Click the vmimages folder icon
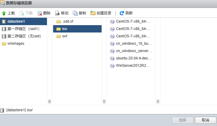Screen dimensions: 217x126 (x=4, y=44)
